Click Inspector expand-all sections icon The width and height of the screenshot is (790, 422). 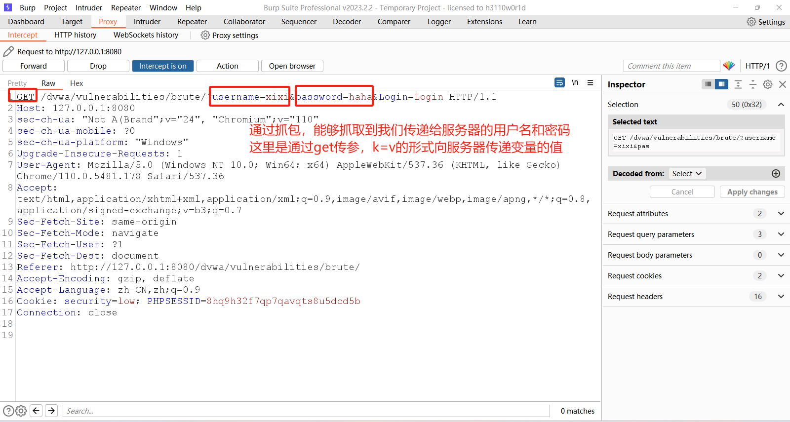(x=738, y=84)
